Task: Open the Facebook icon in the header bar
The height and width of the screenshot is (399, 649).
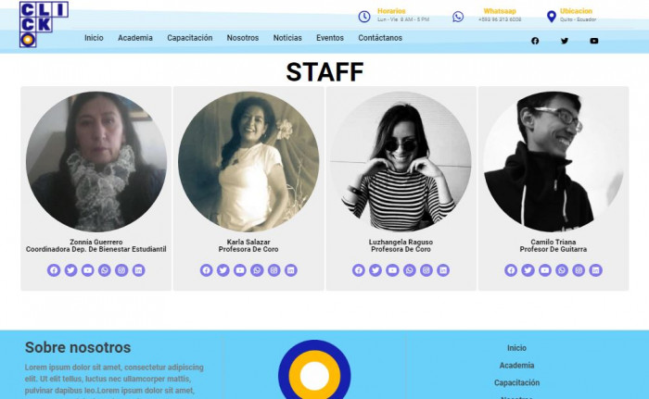Action: [535, 41]
